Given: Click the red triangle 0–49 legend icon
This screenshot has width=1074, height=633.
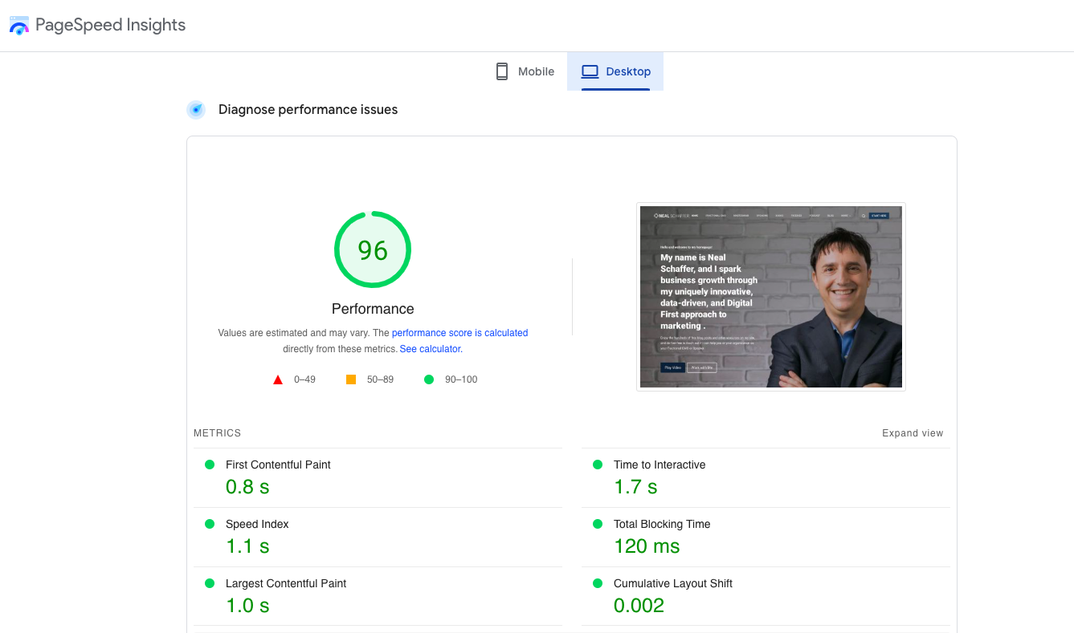Looking at the screenshot, I should coord(278,379).
